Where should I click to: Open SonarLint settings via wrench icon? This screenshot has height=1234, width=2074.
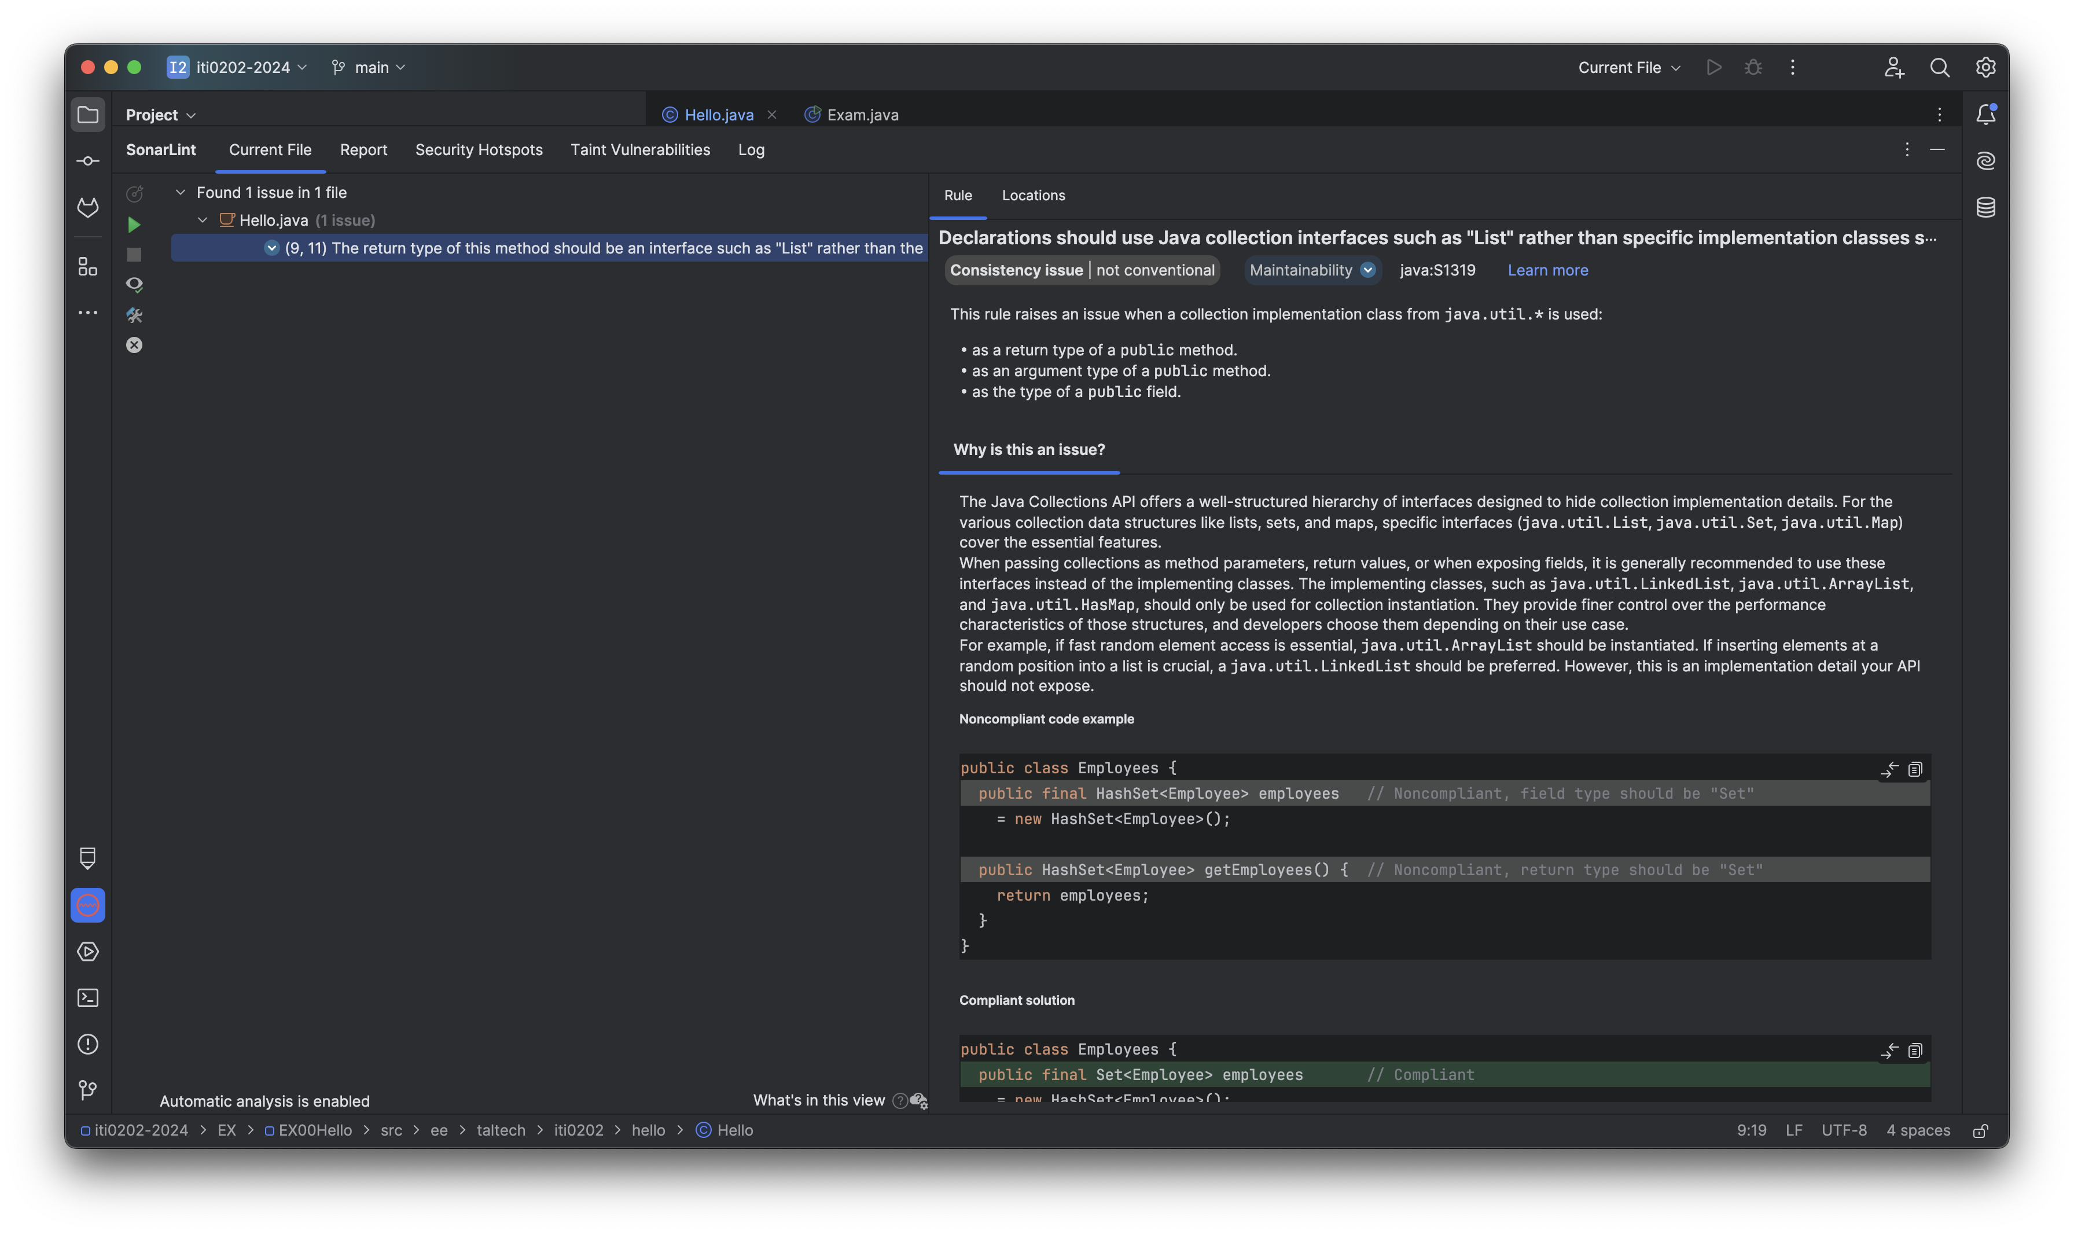pos(134,315)
